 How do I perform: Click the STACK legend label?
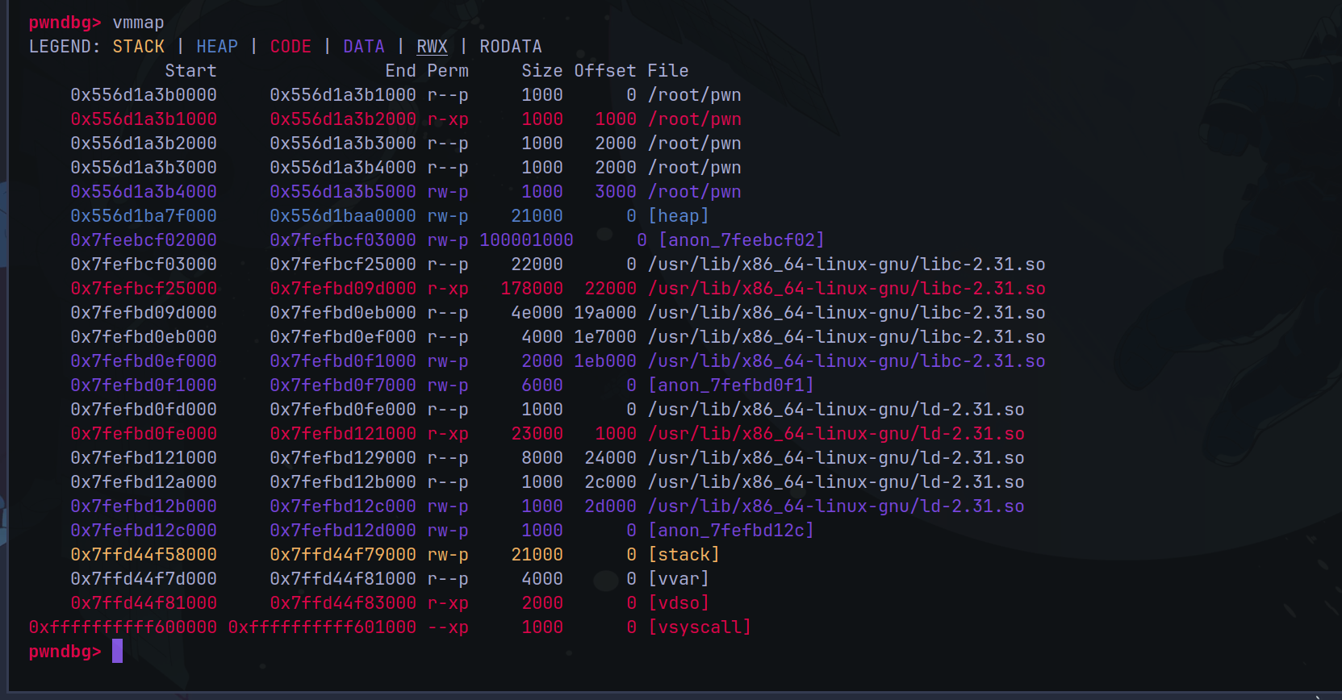(138, 47)
